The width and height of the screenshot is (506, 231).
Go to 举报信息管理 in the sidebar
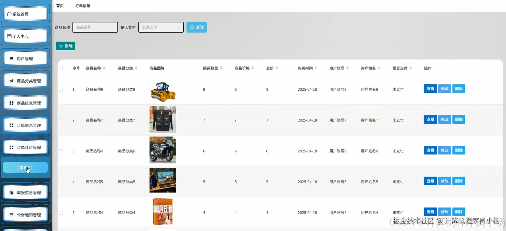coord(25,193)
